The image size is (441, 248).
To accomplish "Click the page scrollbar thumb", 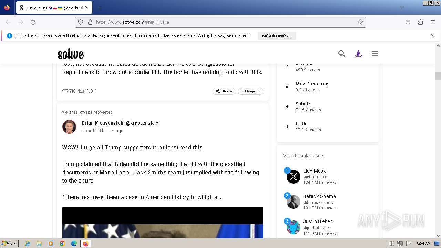I will tap(438, 76).
